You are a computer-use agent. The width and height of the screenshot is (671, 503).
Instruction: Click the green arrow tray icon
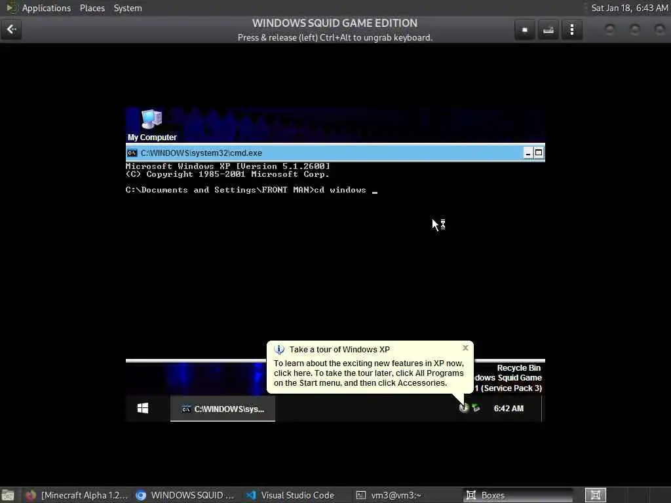(x=476, y=408)
